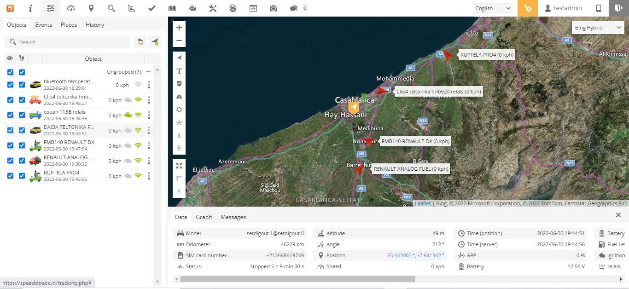Toggle follow checkbox for FMB140 RENAULT DX
The width and height of the screenshot is (629, 289).
click(x=22, y=145)
